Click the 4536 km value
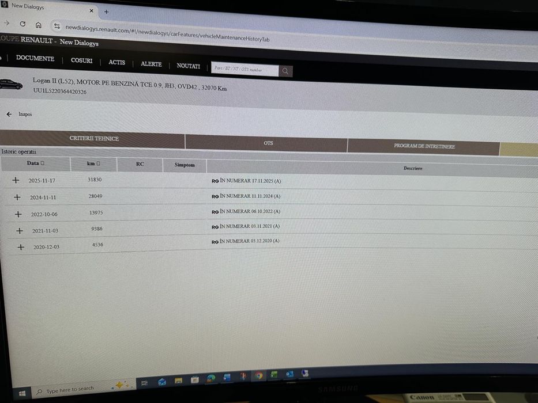 point(98,245)
